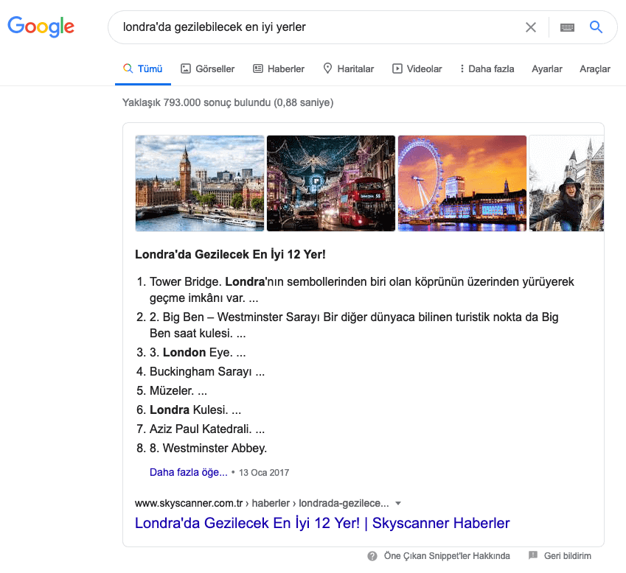Click the Google logo
Image resolution: width=626 pixels, height=573 pixels.
pyautogui.click(x=41, y=27)
